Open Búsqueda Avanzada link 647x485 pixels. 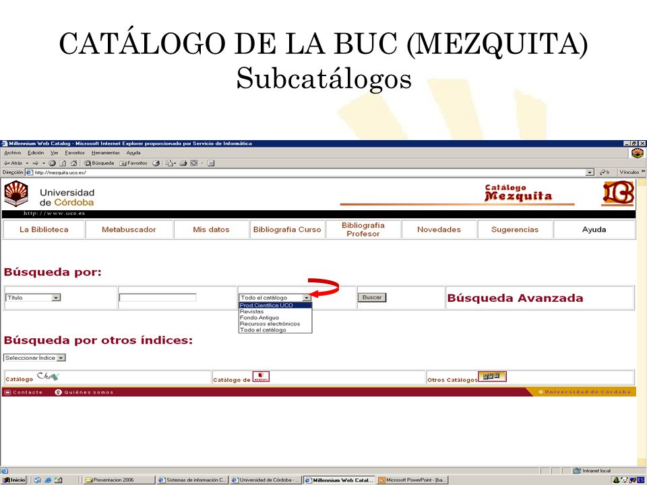tap(515, 298)
